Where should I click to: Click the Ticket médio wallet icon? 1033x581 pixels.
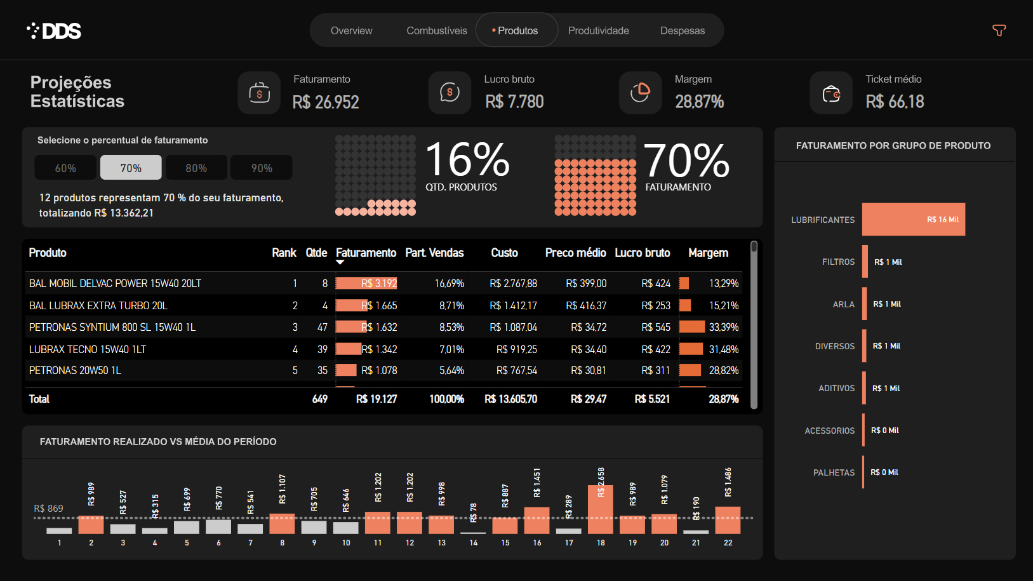831,93
